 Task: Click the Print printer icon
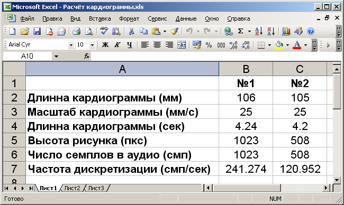click(x=76, y=31)
